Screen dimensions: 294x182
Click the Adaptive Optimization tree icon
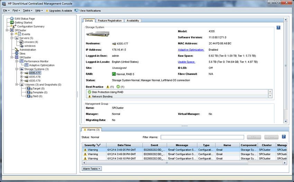pos(26,65)
